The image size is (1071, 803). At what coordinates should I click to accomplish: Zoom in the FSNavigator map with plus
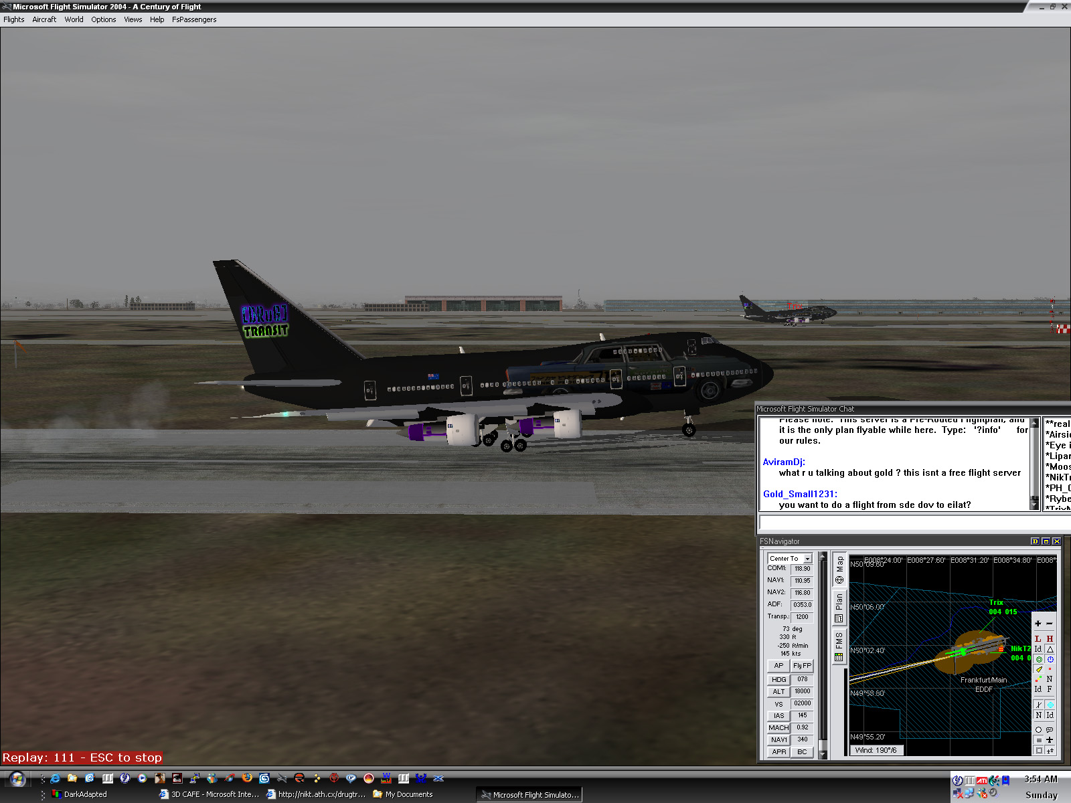pyautogui.click(x=1038, y=624)
